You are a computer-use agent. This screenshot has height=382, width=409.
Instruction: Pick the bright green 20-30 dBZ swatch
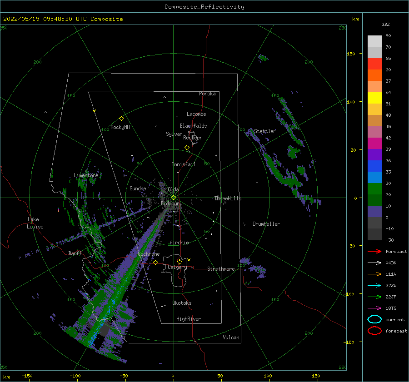[x=374, y=189]
